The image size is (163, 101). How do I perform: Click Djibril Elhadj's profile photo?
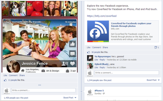[90, 66]
